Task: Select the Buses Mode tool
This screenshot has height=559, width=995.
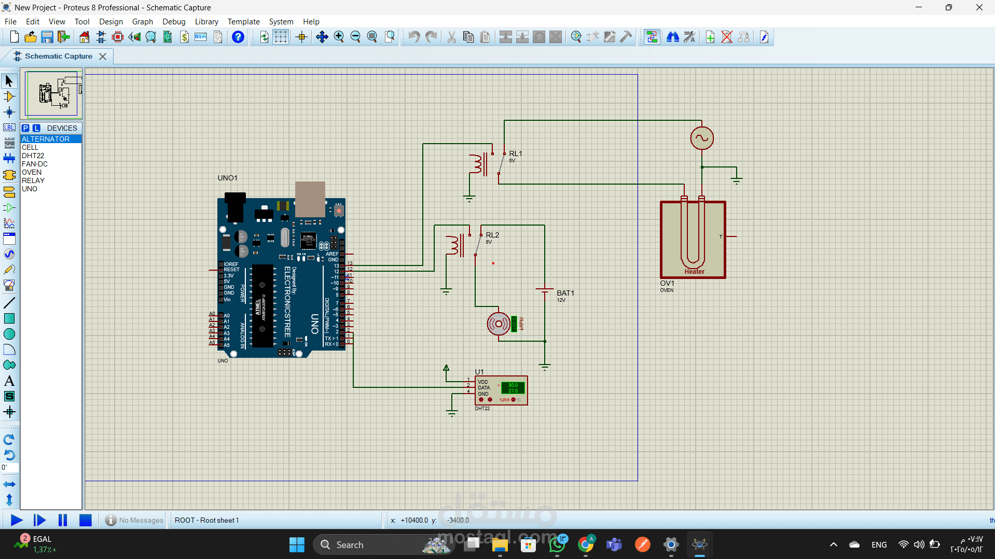Action: pos(9,159)
